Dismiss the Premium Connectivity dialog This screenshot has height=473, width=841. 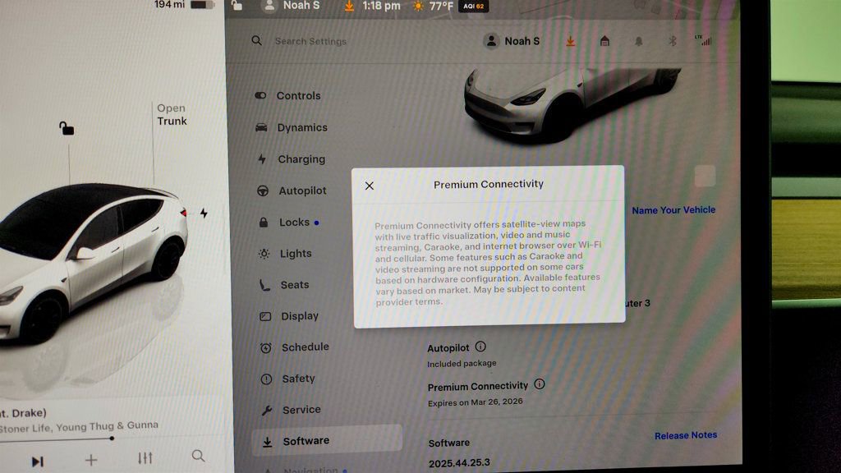[x=369, y=185]
